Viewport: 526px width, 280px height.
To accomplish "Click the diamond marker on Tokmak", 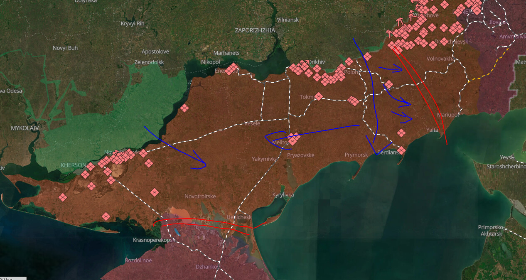I will click(318, 96).
